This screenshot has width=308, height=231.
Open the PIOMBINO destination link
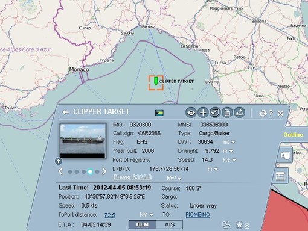(x=197, y=215)
